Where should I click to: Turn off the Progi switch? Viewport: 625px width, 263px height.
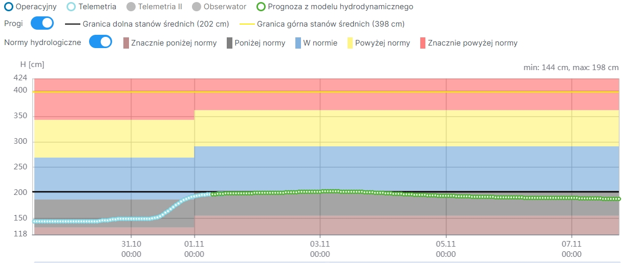[42, 24]
